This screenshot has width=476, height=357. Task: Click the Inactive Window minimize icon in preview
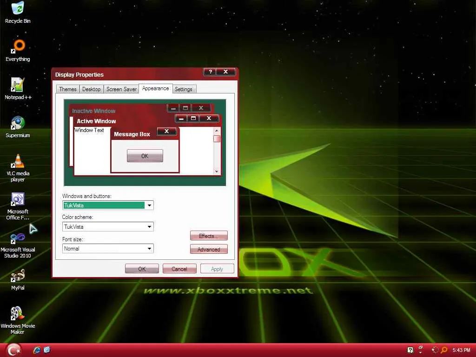click(x=173, y=108)
